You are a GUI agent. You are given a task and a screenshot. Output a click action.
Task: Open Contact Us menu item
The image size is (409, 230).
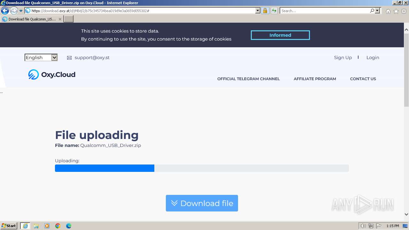point(363,79)
